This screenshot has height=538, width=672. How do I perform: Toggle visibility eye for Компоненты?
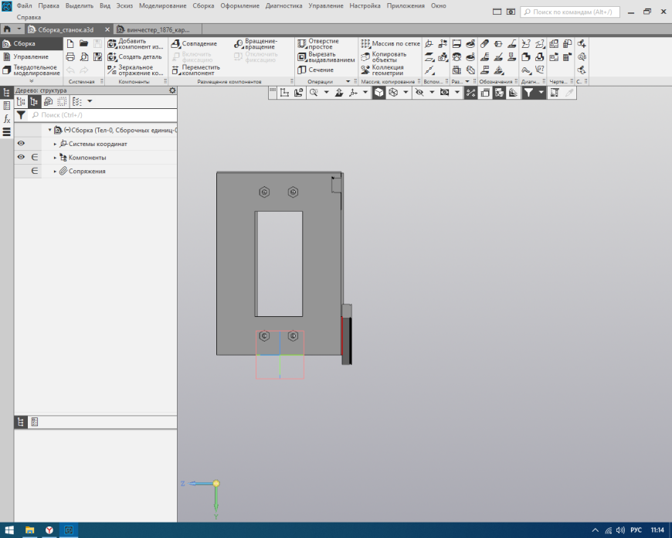21,158
